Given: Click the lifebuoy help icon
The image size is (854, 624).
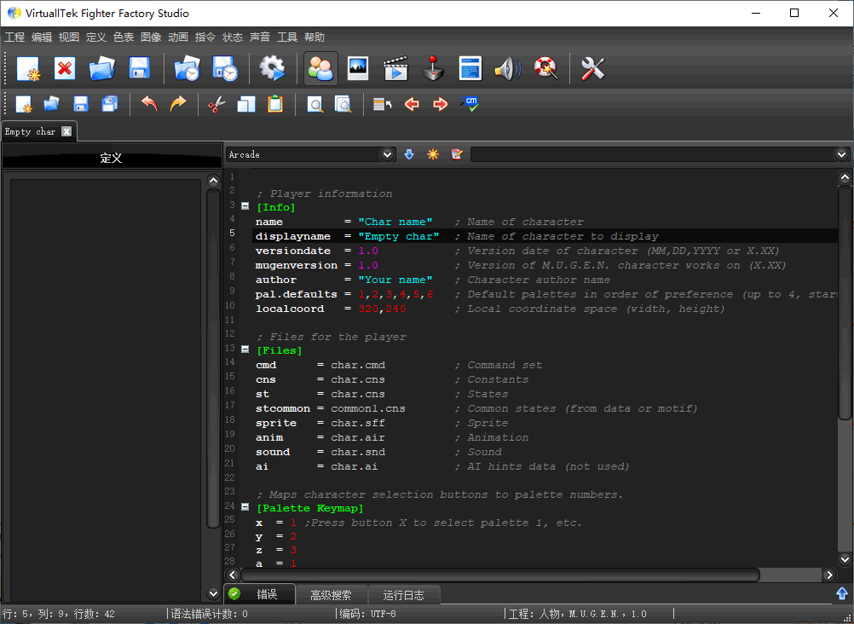Looking at the screenshot, I should pyautogui.click(x=545, y=68).
